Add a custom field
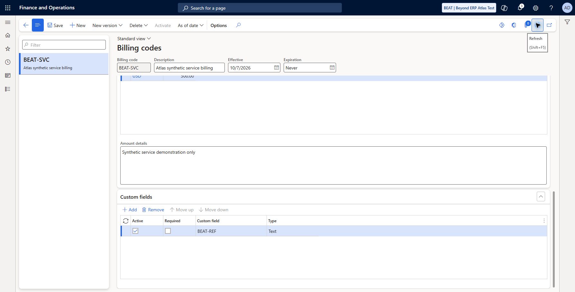575x292 pixels. (x=130, y=210)
